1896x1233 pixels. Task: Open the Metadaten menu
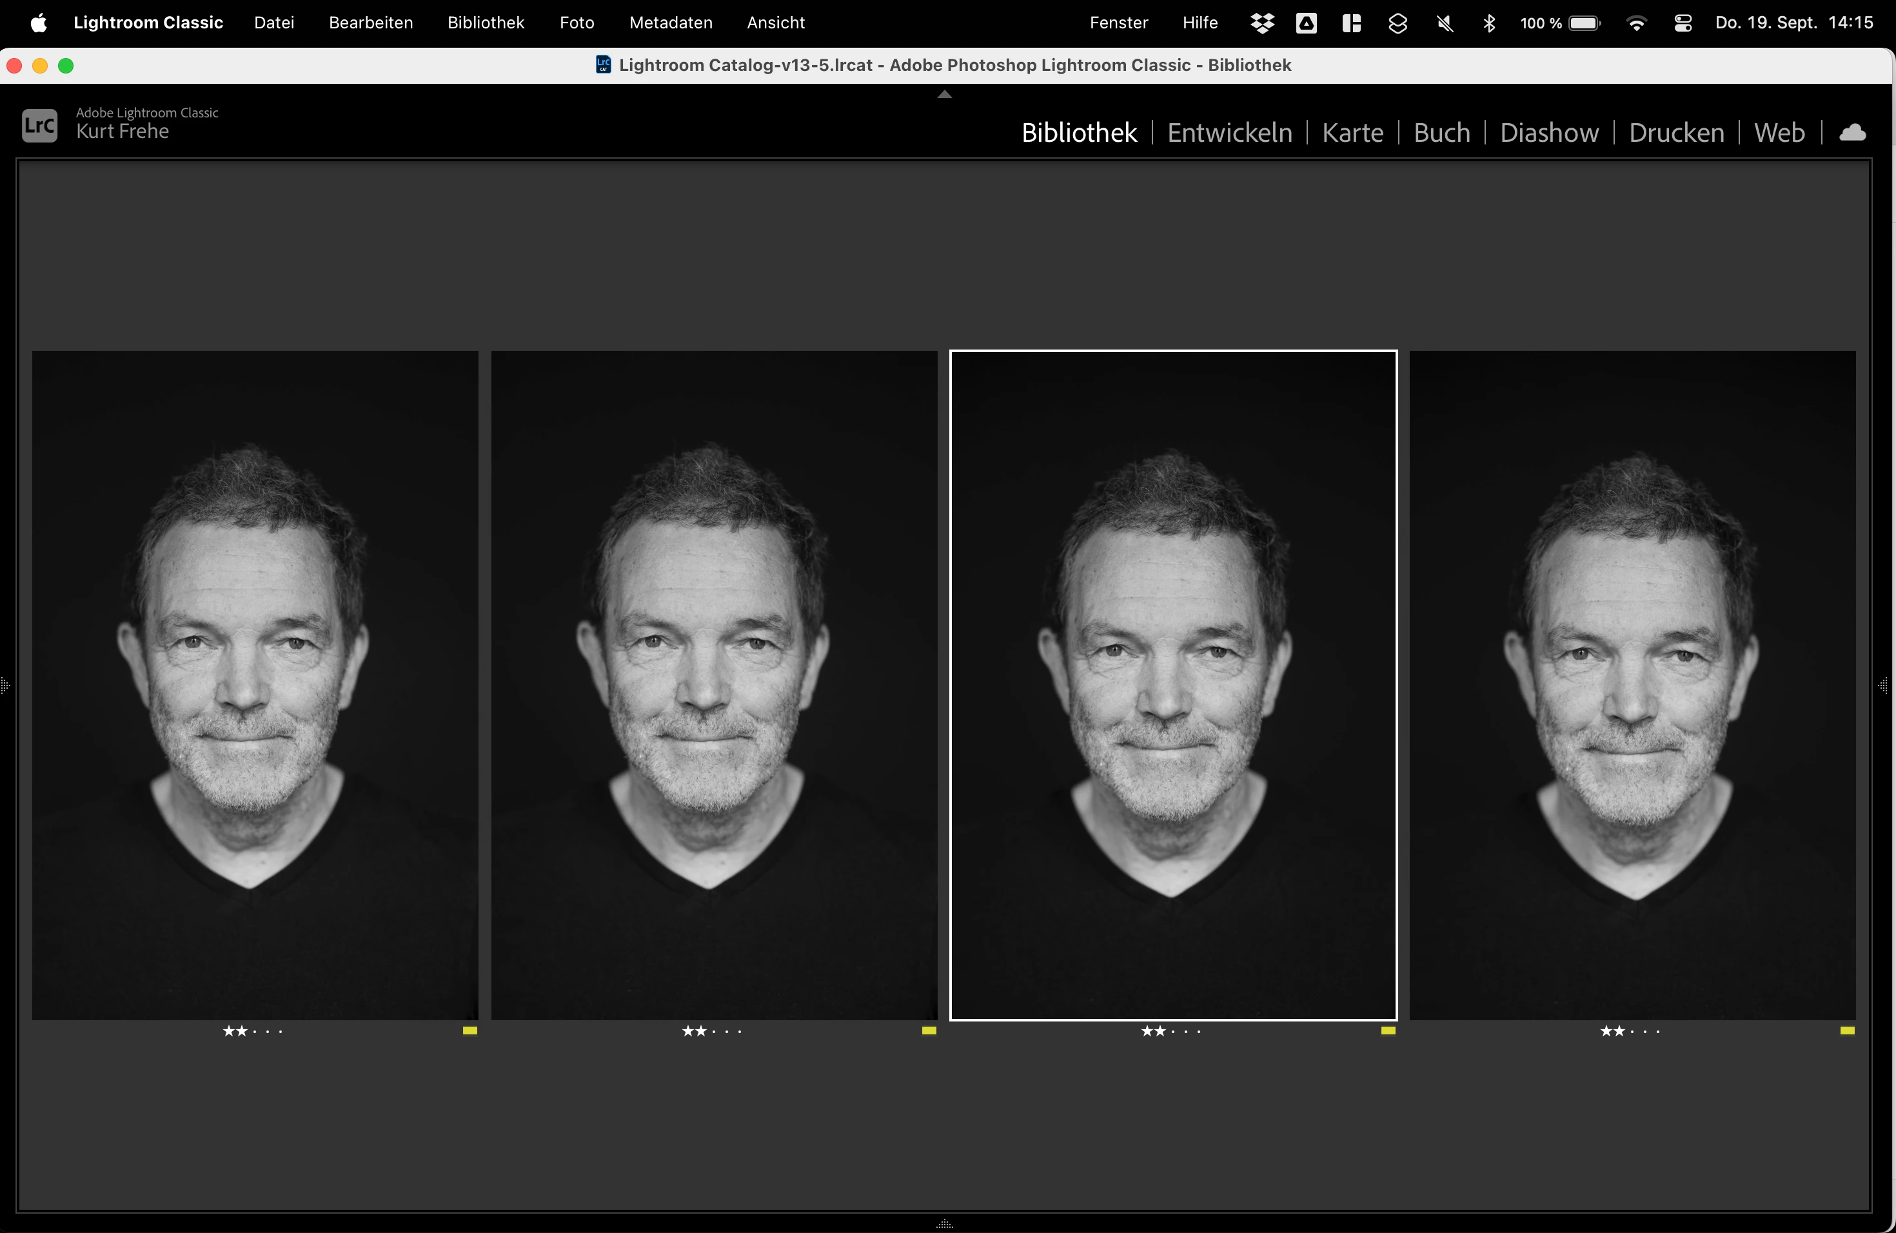pos(670,23)
